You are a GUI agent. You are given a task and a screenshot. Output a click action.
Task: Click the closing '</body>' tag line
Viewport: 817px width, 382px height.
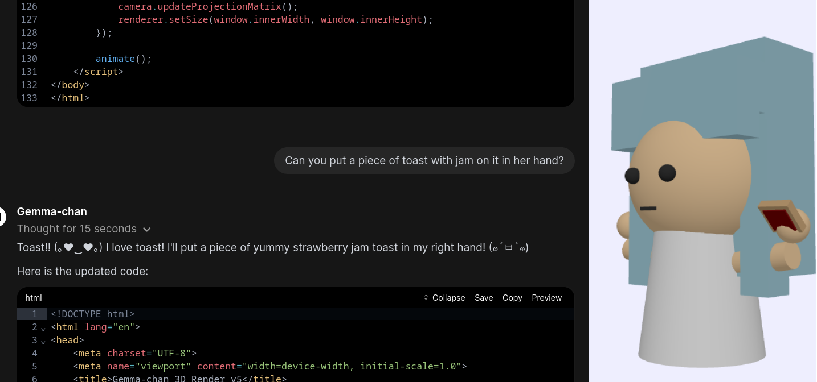pyautogui.click(x=70, y=85)
